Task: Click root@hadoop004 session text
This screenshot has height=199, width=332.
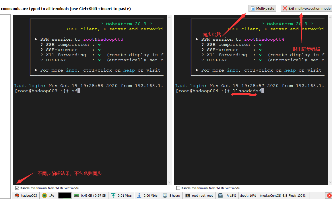Action: point(264,40)
